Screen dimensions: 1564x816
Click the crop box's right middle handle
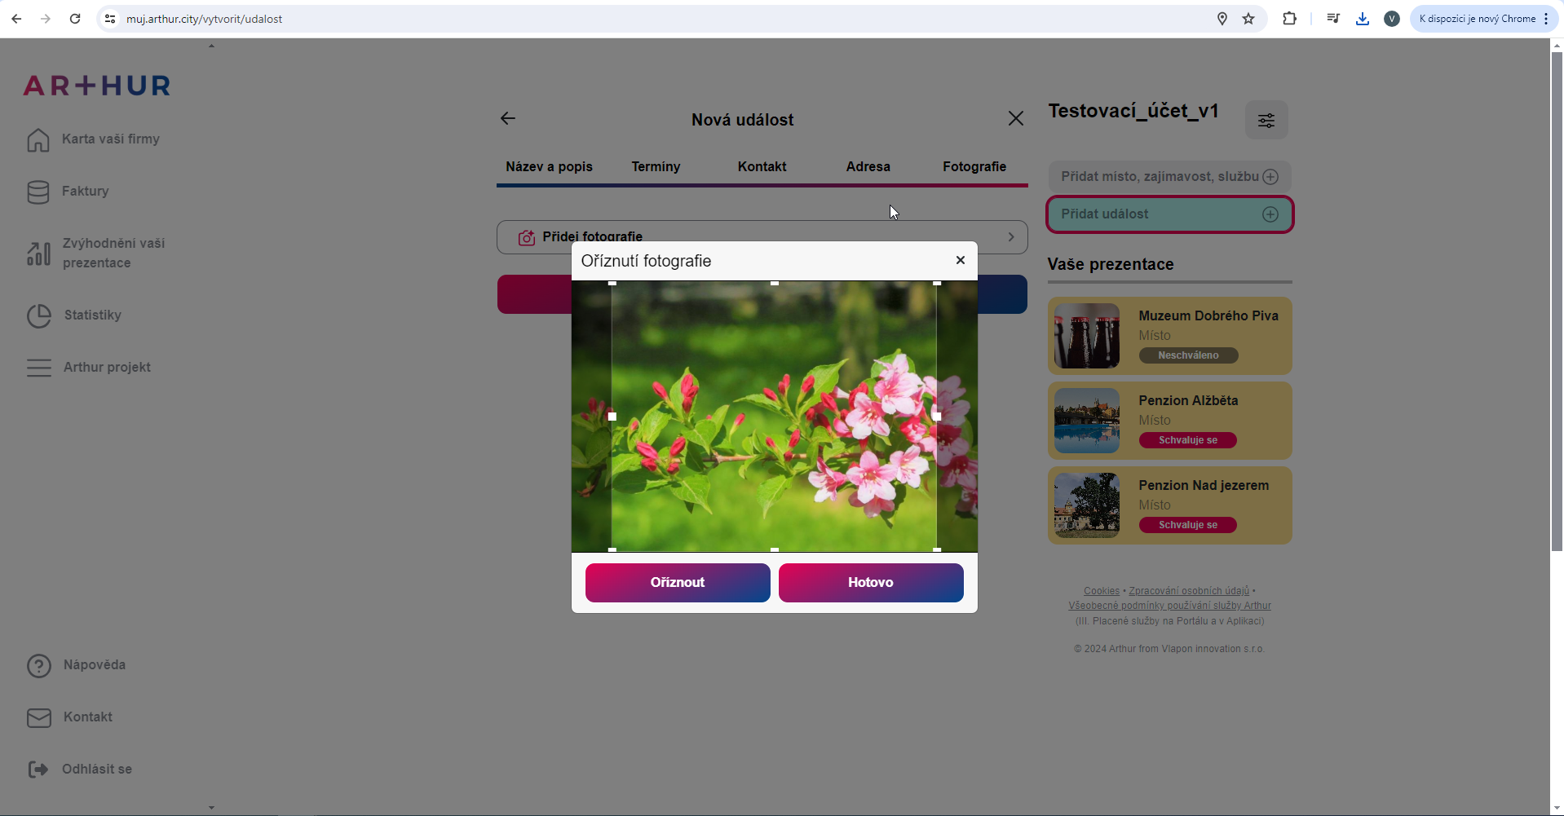click(936, 417)
